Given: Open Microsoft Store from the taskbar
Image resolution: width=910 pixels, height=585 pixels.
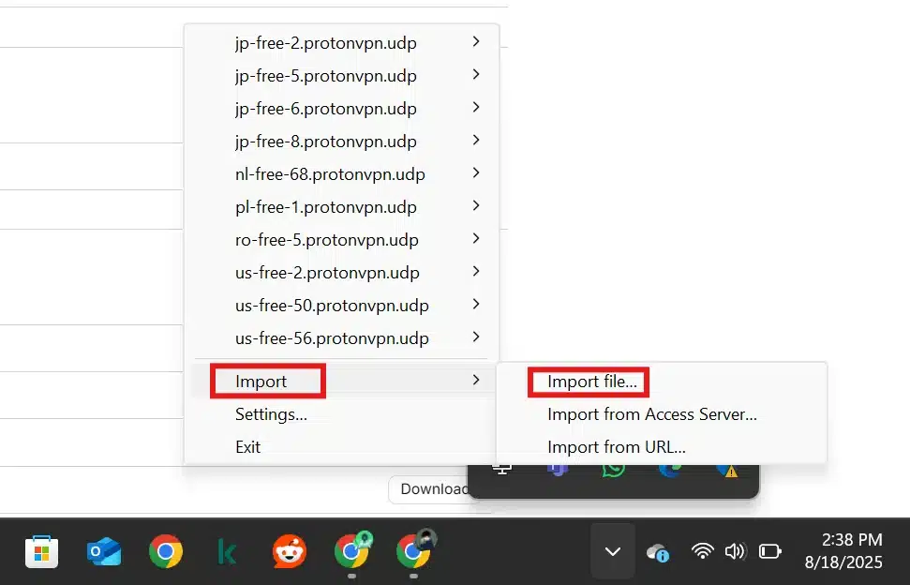Looking at the screenshot, I should point(42,551).
